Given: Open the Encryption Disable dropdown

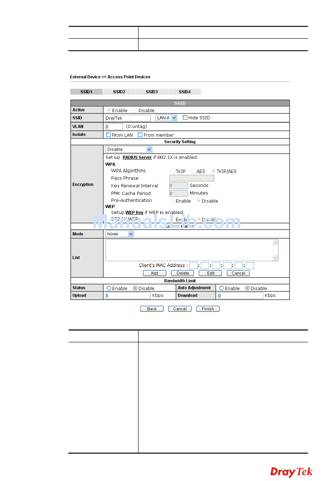Looking at the screenshot, I should (129, 149).
